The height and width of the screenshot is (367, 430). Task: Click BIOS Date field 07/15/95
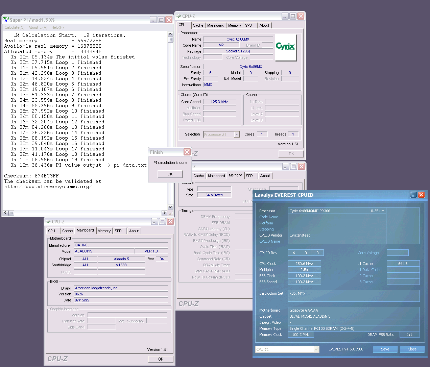pos(121,300)
